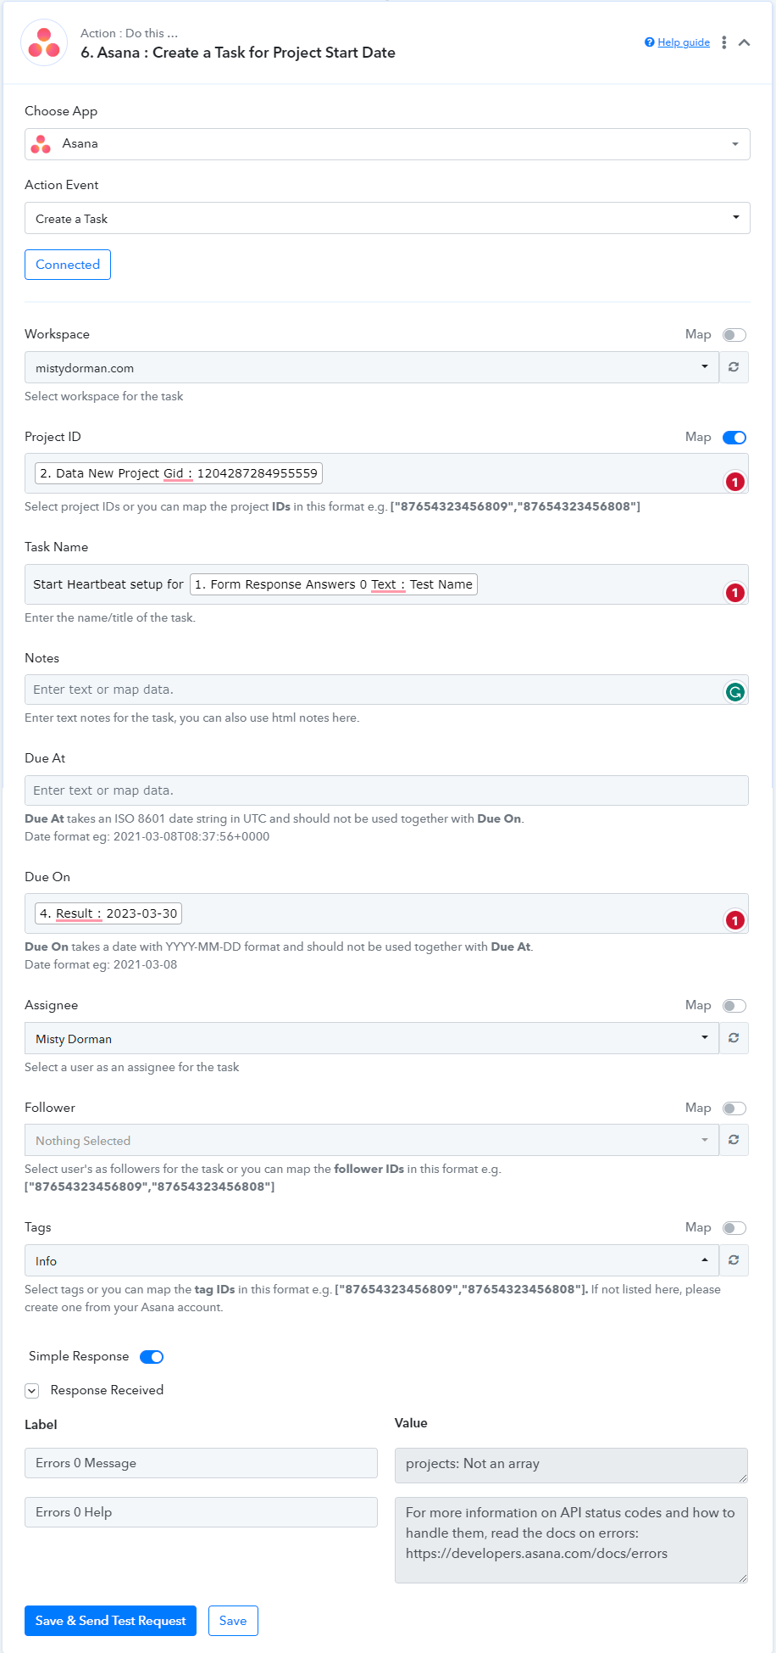Image resolution: width=776 pixels, height=1653 pixels.
Task: Click the red badge in the Task Name field
Action: pyautogui.click(x=735, y=593)
